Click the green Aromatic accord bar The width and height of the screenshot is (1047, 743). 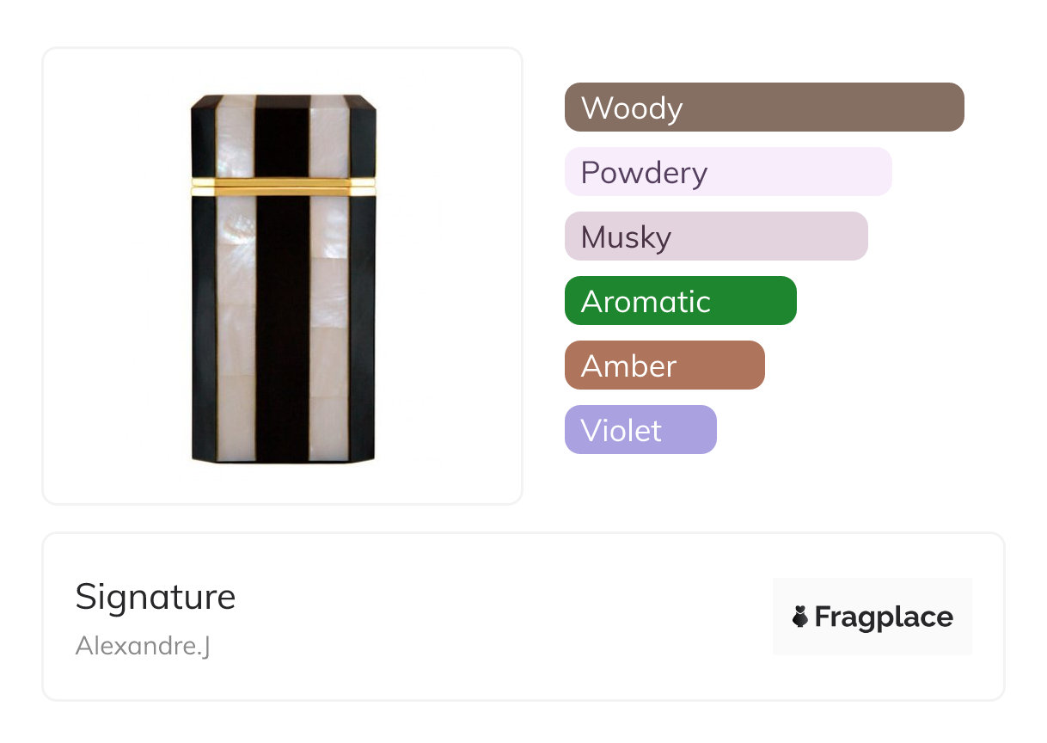tap(680, 301)
